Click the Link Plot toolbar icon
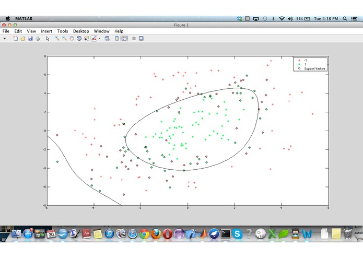 [107, 39]
